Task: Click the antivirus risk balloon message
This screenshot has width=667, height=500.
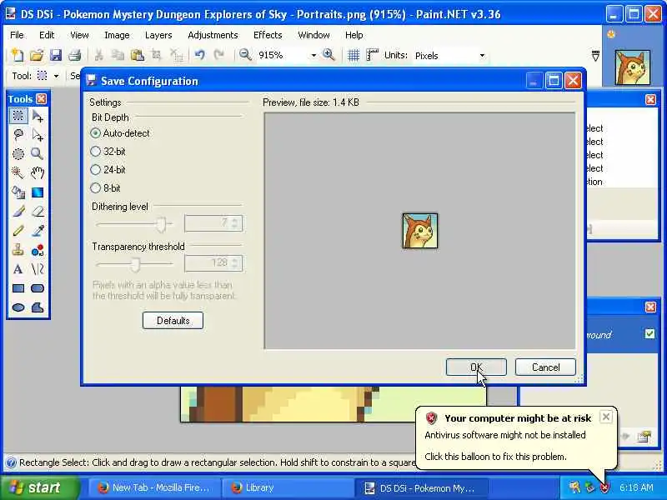Action: [x=515, y=438]
